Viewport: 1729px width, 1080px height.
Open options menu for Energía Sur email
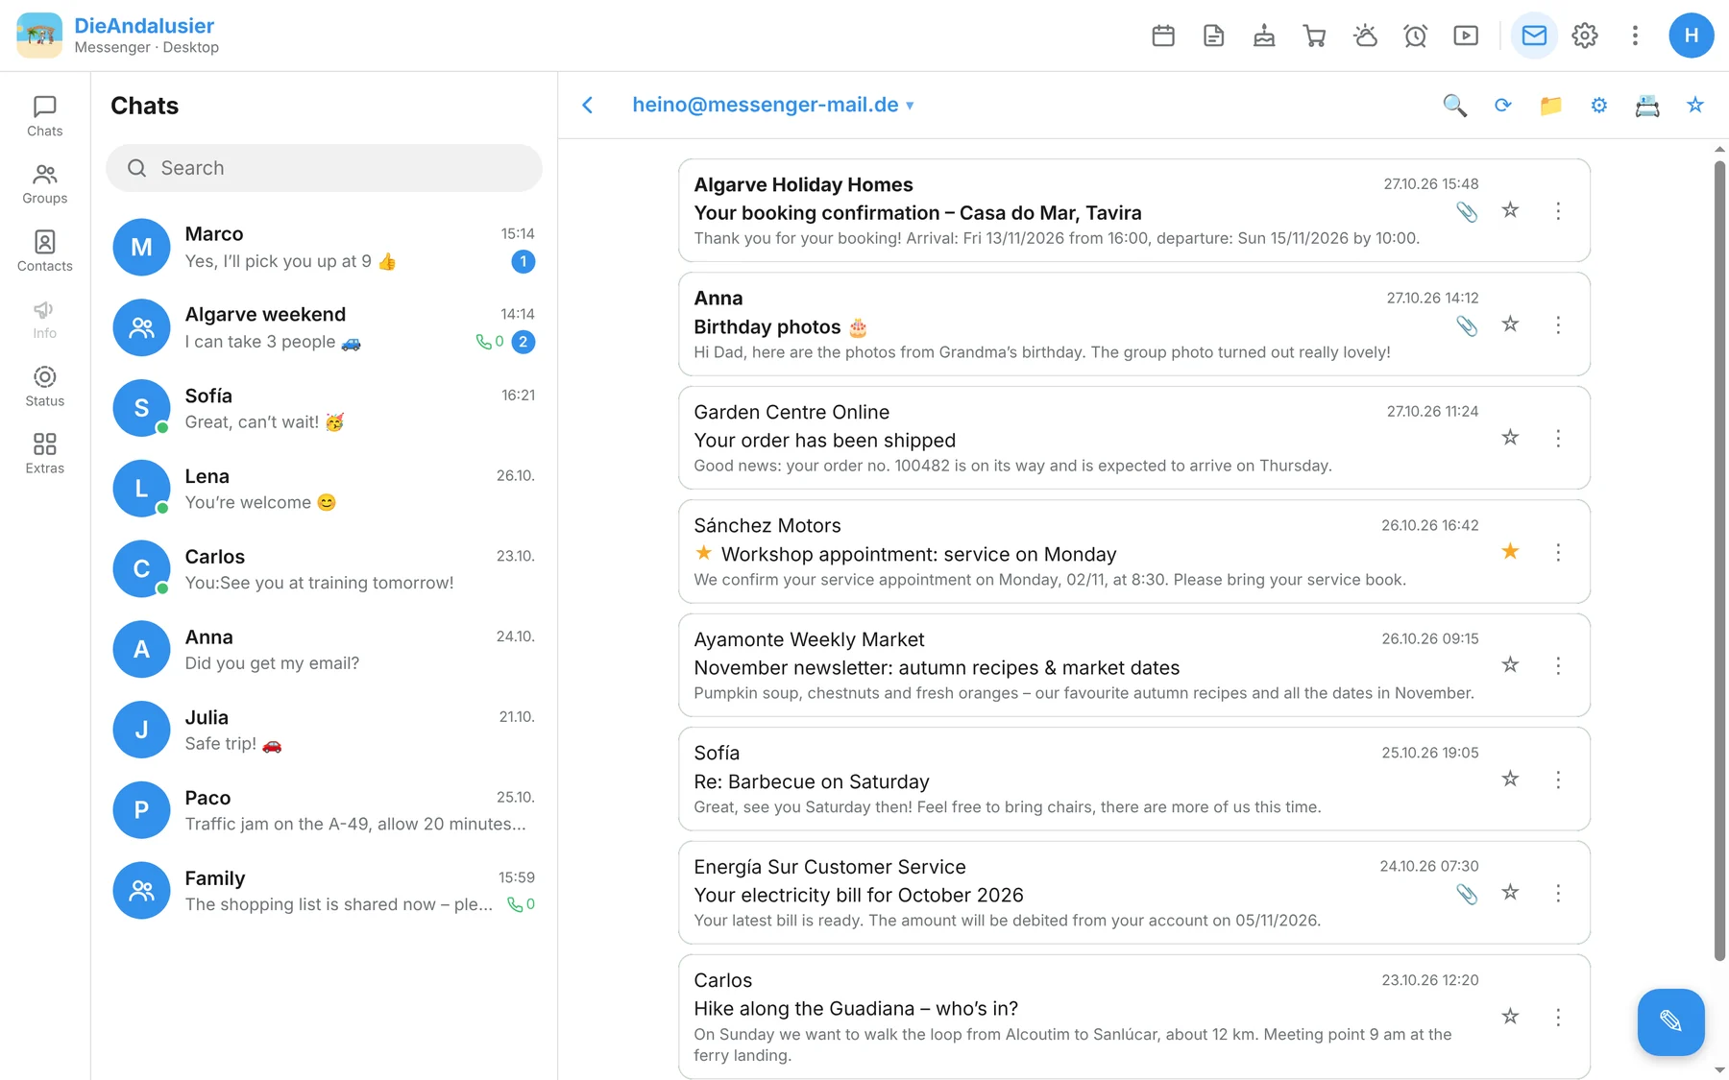tap(1558, 894)
